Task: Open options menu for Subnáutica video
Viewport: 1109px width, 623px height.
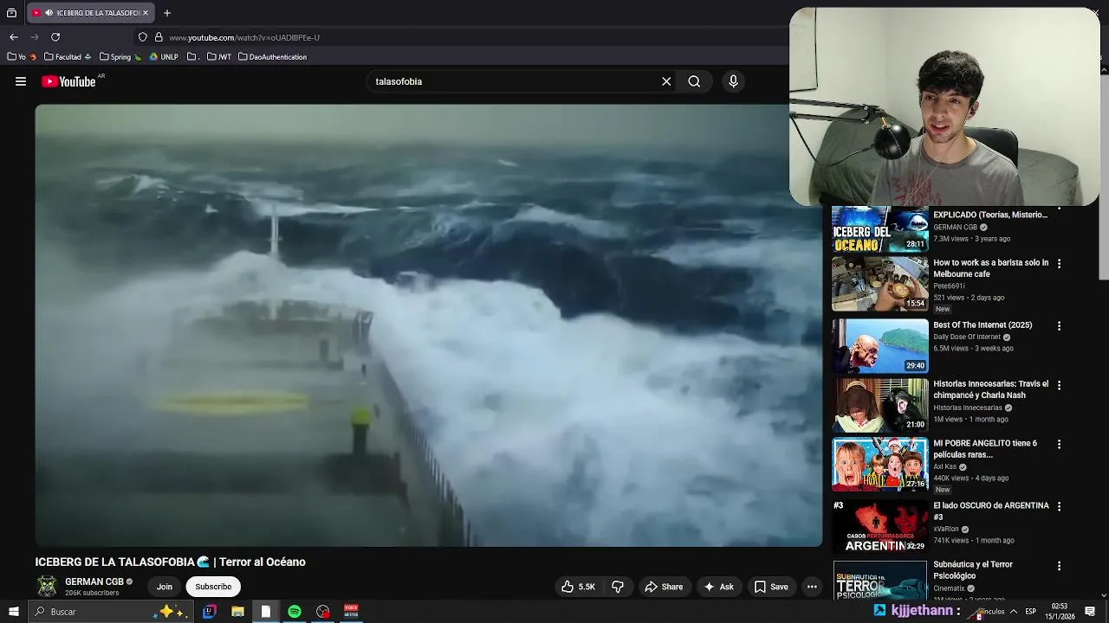Action: pos(1059,566)
